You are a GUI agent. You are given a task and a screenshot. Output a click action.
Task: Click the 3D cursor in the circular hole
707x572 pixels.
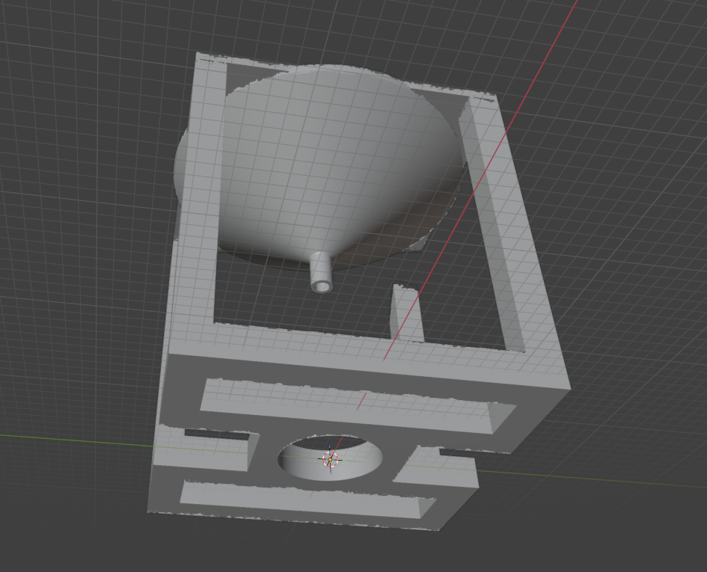pyautogui.click(x=330, y=459)
